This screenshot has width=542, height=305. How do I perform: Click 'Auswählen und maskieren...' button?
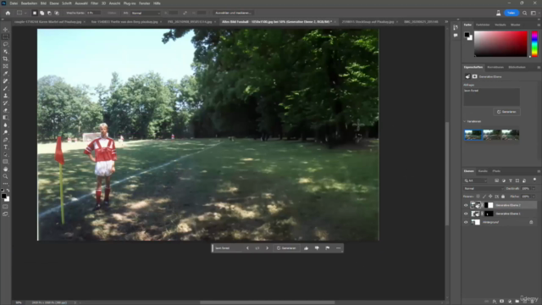[233, 13]
